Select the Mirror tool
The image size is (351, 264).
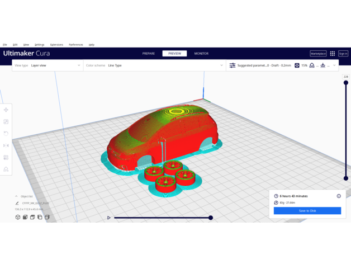pos(6,145)
